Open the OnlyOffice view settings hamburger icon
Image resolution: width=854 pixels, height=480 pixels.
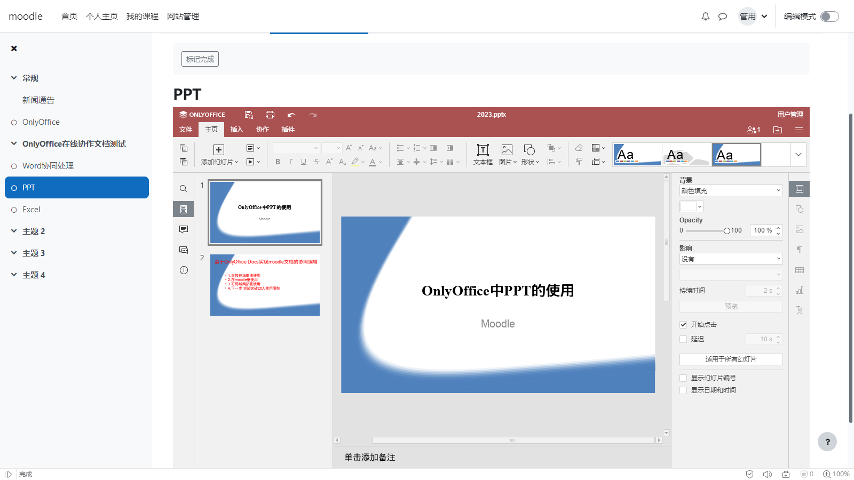[799, 130]
